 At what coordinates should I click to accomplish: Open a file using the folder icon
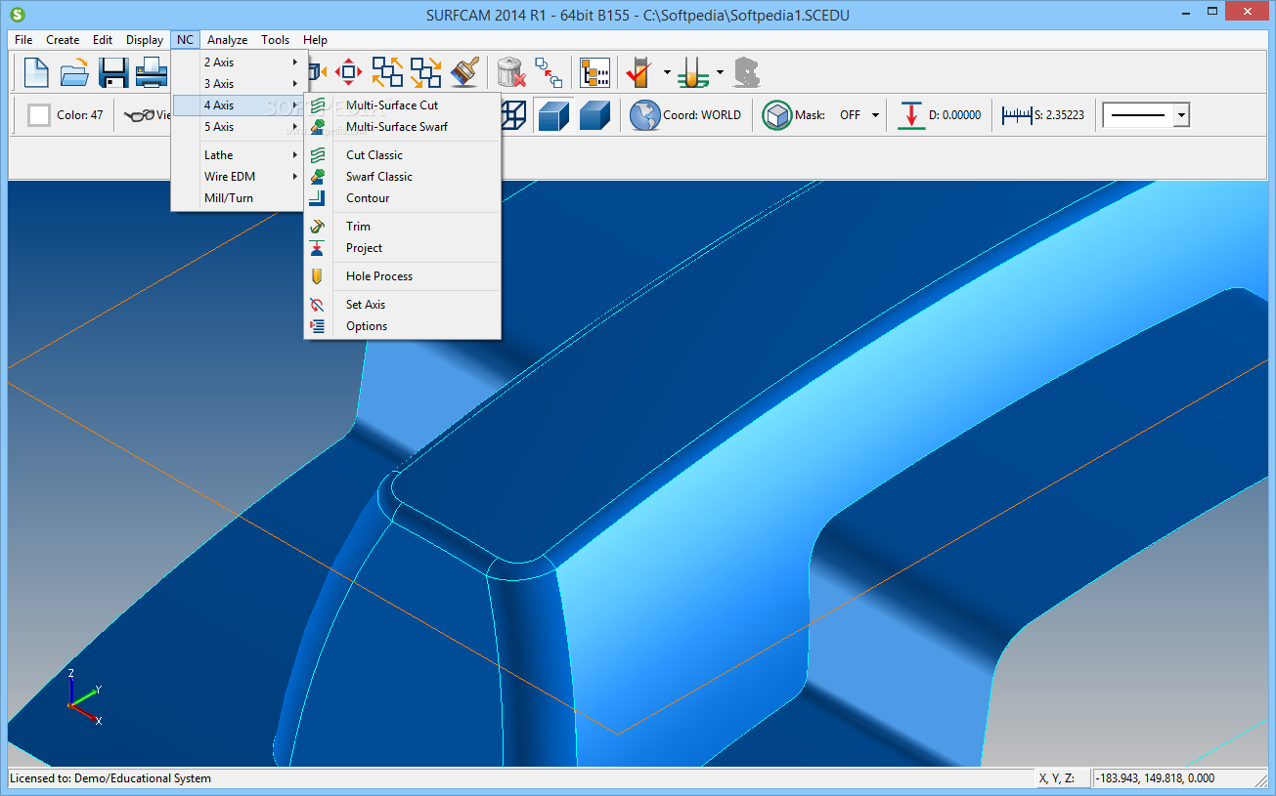coord(75,72)
